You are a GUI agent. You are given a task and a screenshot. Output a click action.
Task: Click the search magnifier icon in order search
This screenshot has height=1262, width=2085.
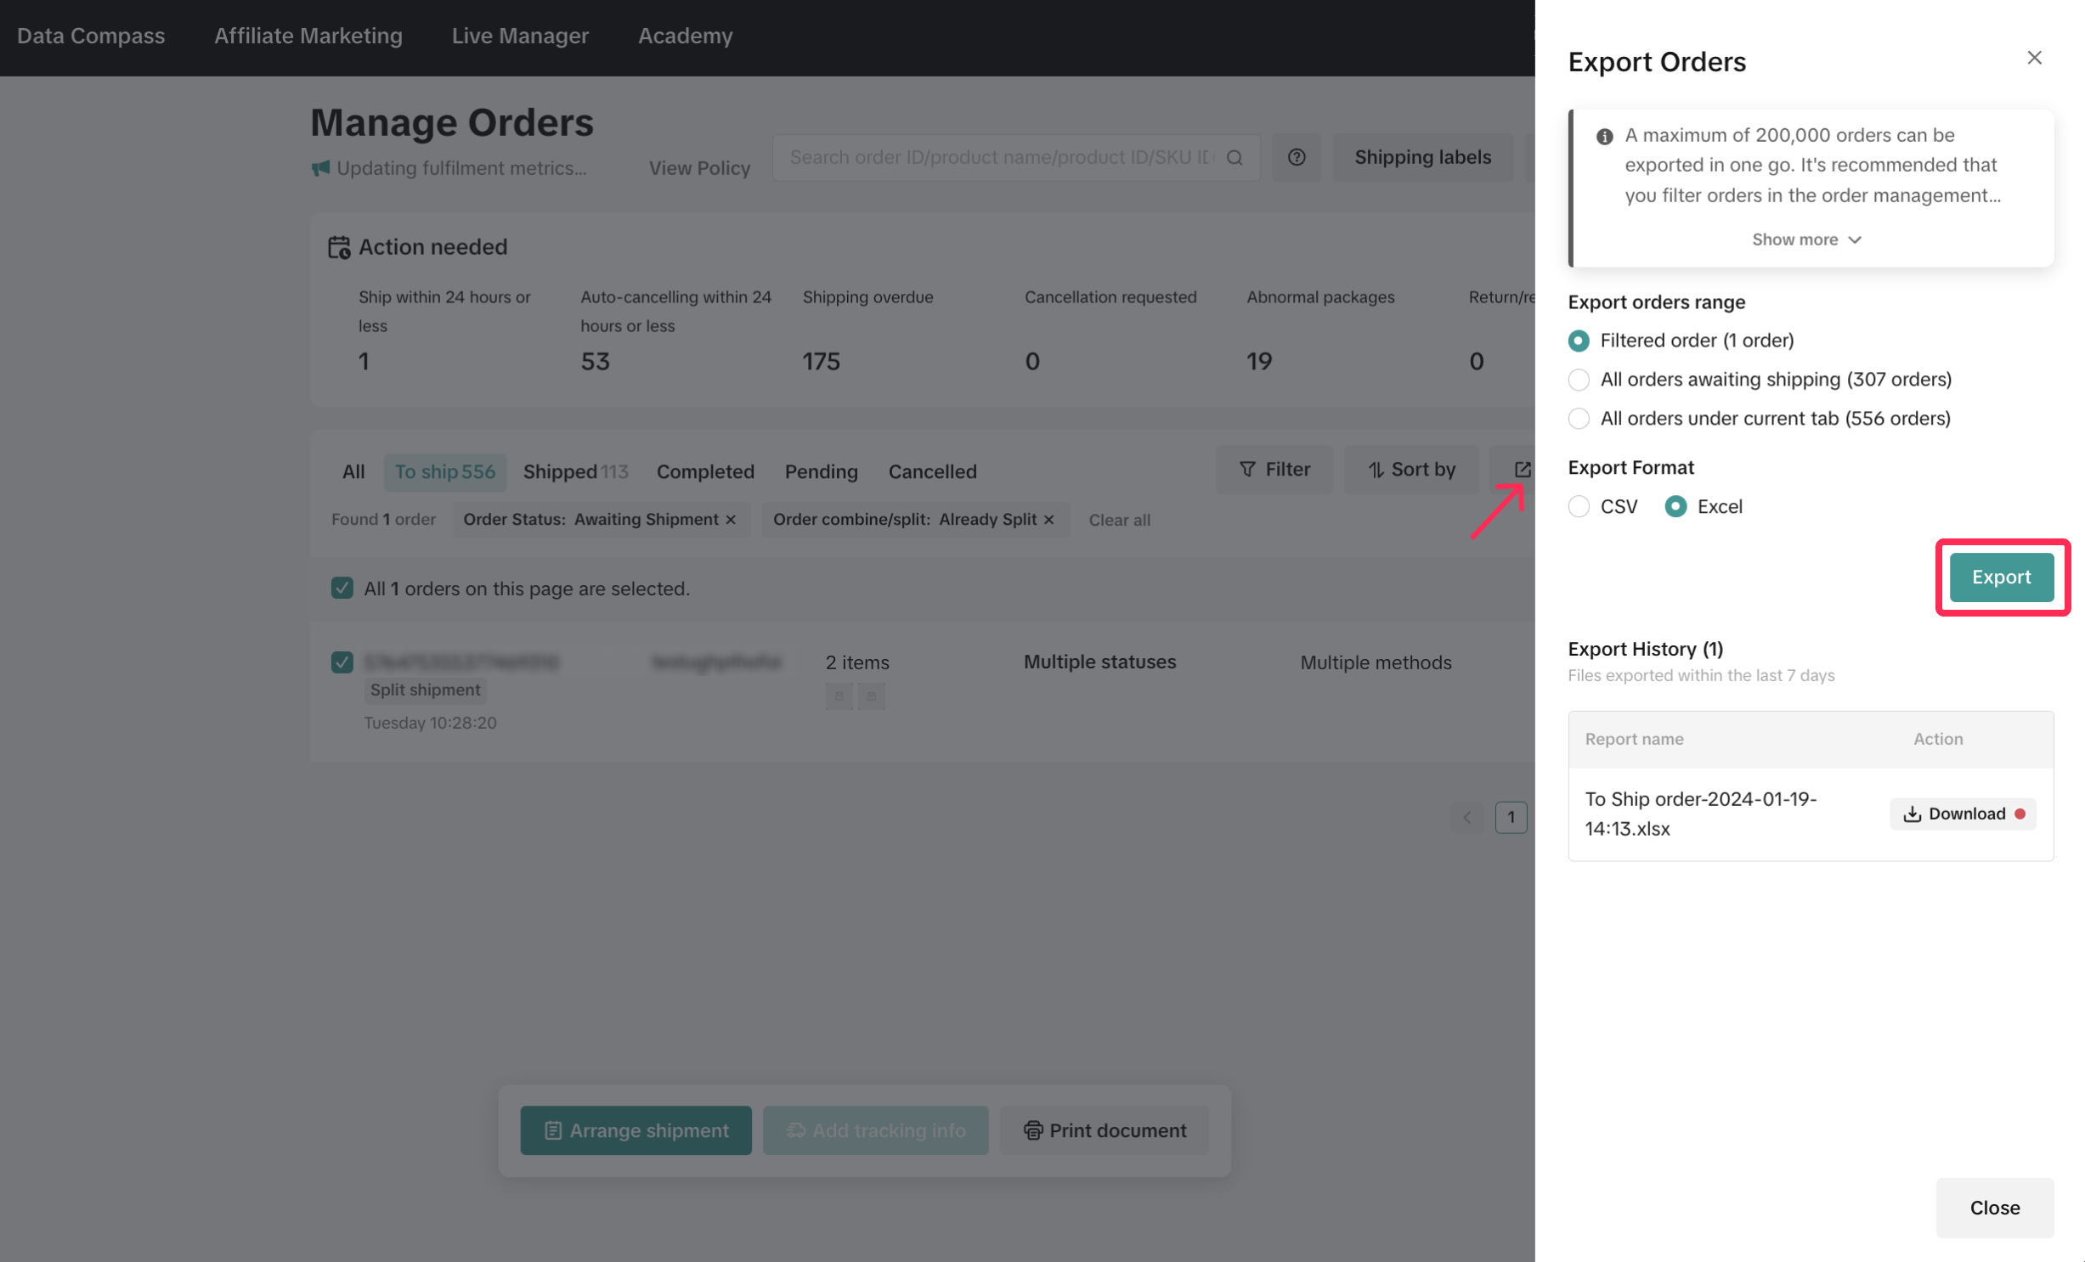(x=1235, y=157)
